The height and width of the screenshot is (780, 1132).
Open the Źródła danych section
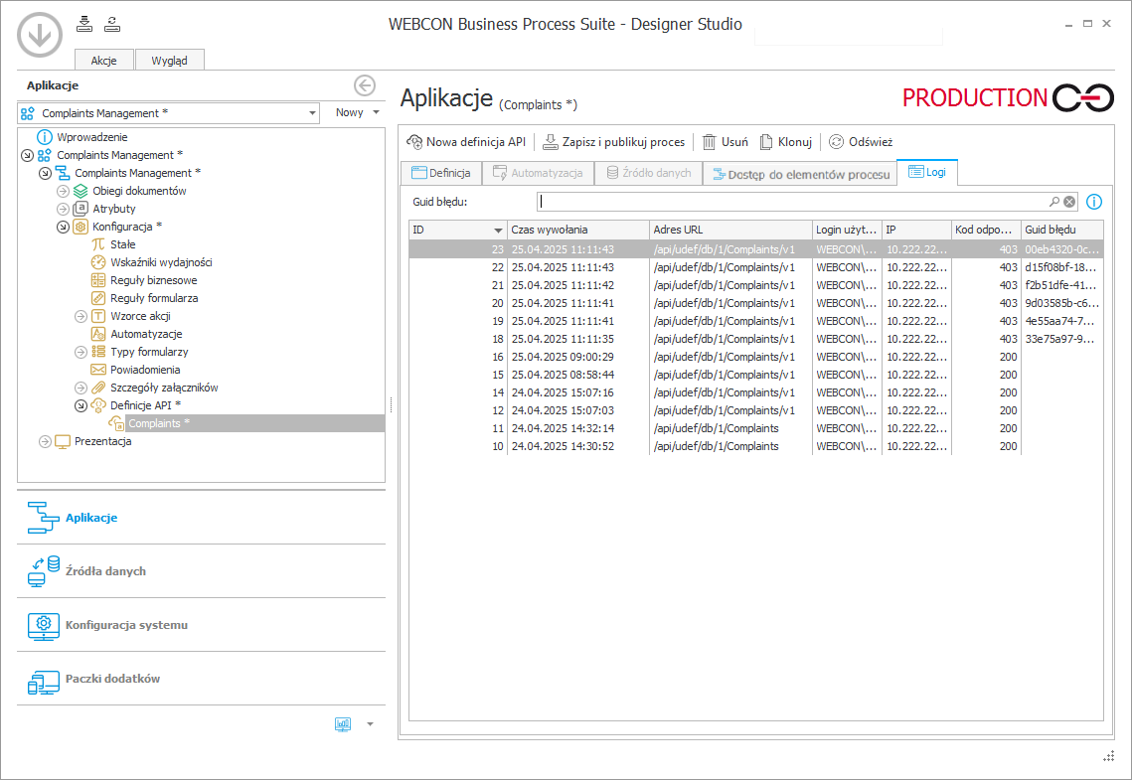(x=105, y=571)
